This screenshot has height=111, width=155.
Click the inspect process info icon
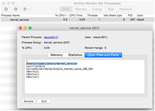(x=16, y=9)
